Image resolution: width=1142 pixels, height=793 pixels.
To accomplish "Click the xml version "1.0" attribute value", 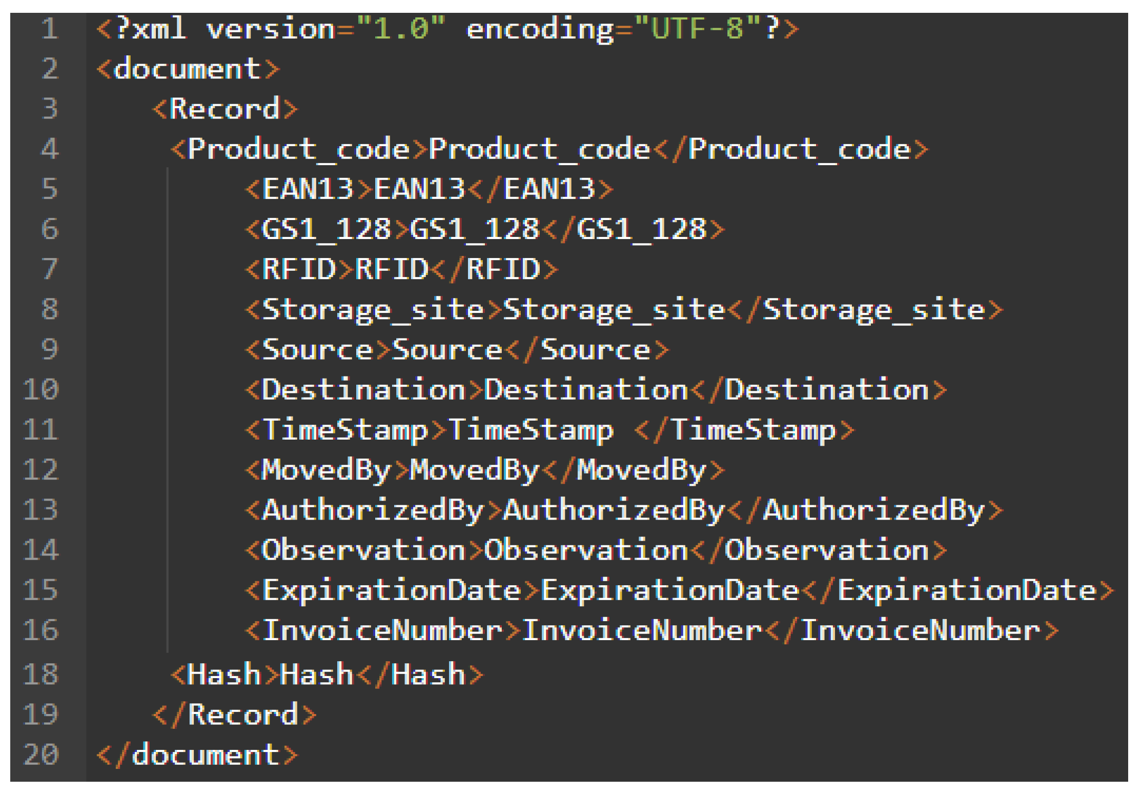I will (401, 29).
